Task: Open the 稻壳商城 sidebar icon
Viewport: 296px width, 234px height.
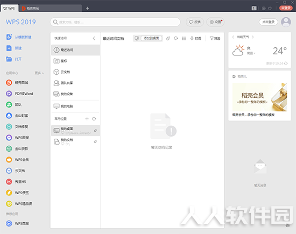Action: coord(9,83)
